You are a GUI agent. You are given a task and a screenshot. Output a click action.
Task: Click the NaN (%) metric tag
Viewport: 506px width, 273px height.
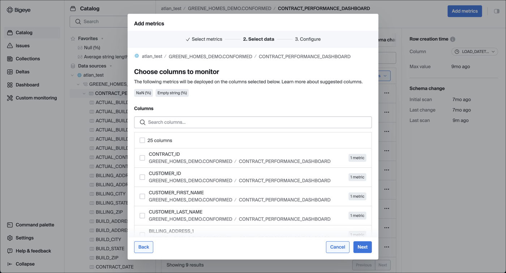coord(143,93)
